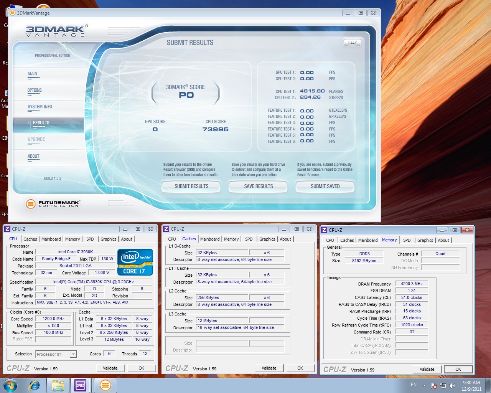
Task: Open the Windows Start orb
Action: click(x=10, y=385)
